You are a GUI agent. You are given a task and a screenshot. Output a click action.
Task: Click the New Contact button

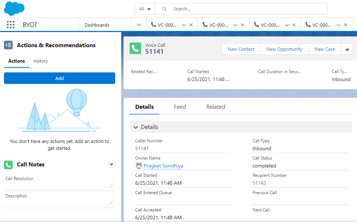tap(240, 49)
